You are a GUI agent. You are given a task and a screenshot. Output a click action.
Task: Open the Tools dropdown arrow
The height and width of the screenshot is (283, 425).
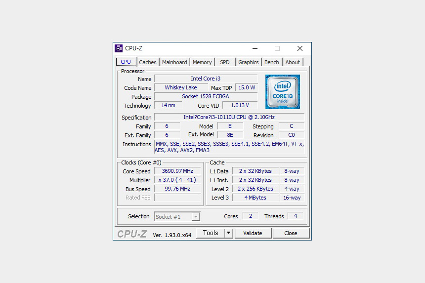pyautogui.click(x=228, y=233)
